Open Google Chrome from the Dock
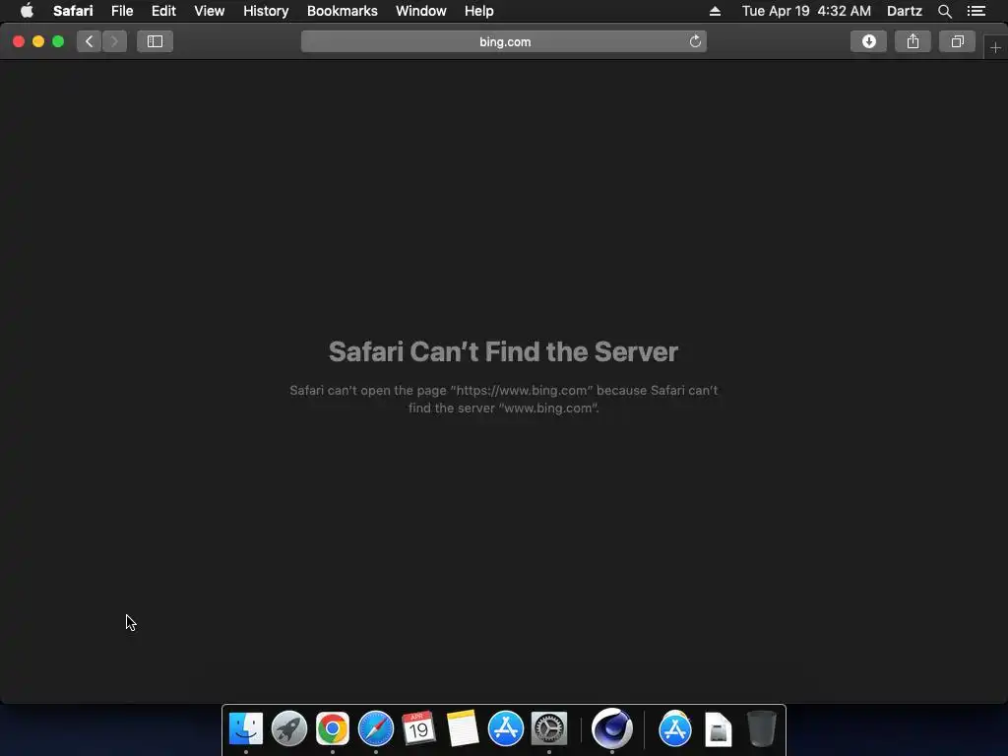 (333, 728)
